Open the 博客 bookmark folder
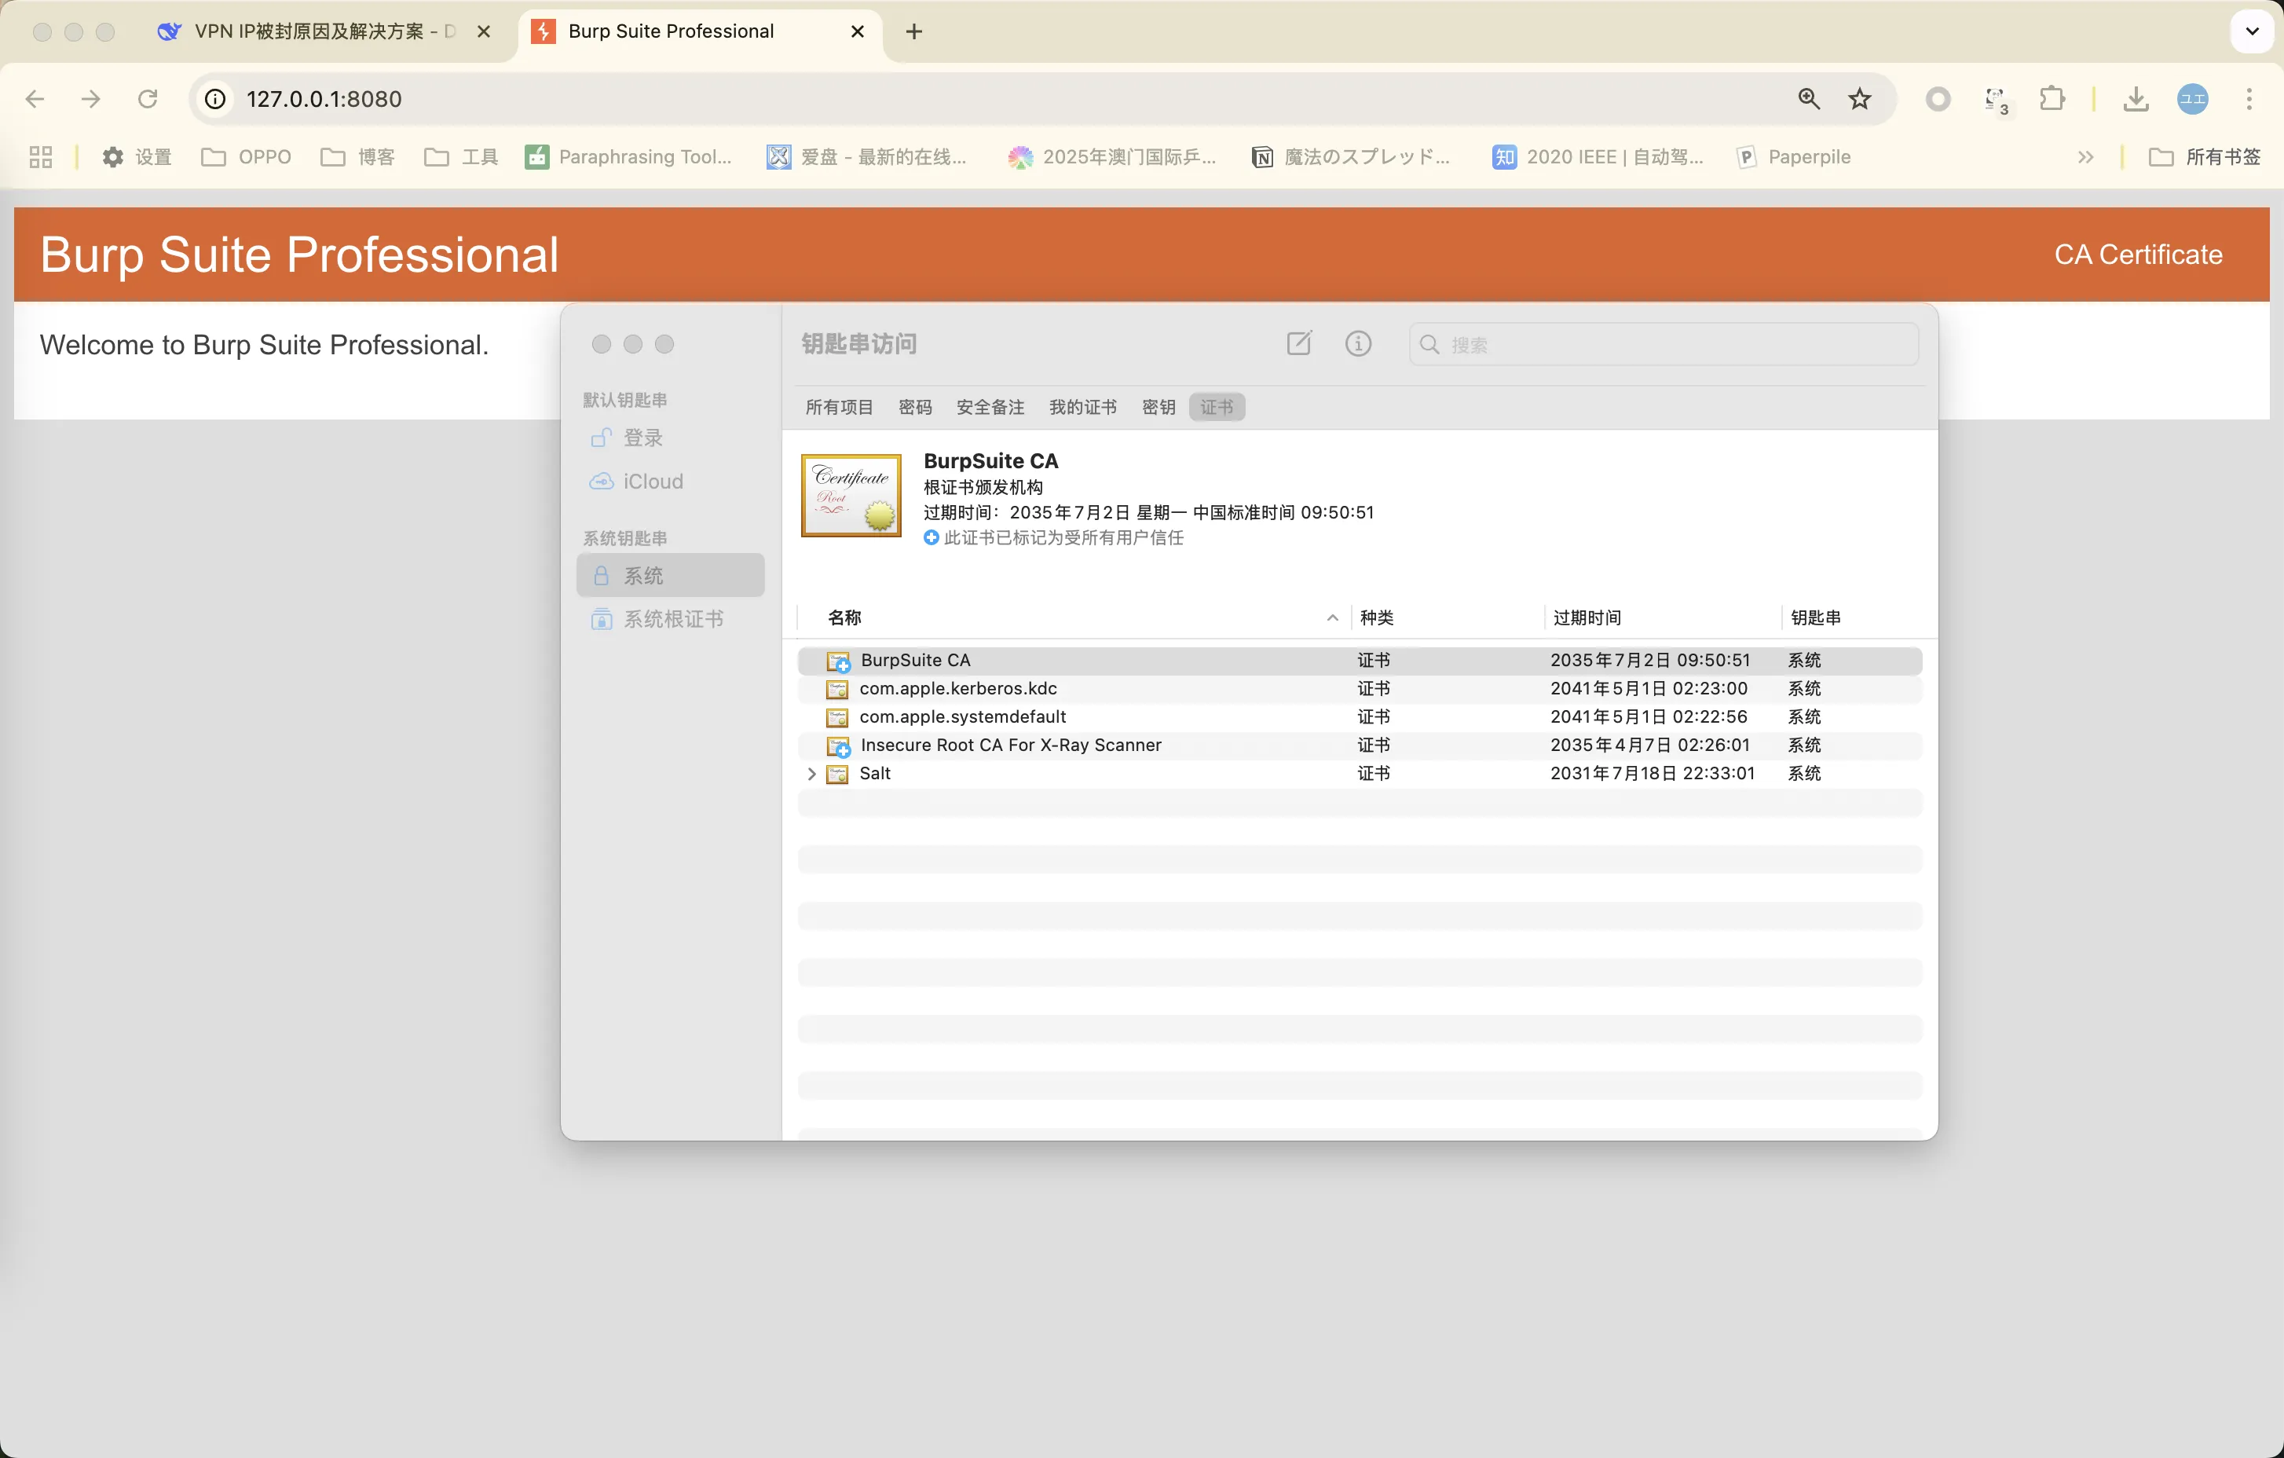Image resolution: width=2284 pixels, height=1458 pixels. coord(357,156)
